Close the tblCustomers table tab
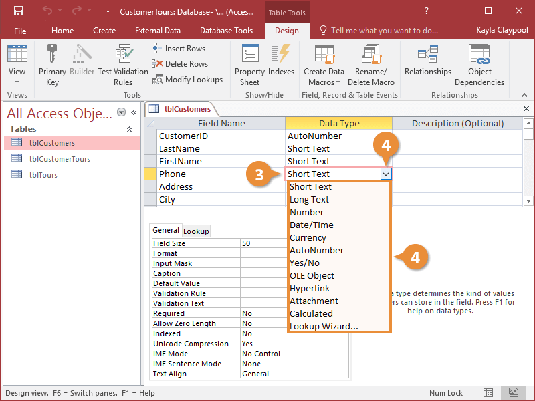Viewport: 535px width, 401px height. coord(526,108)
